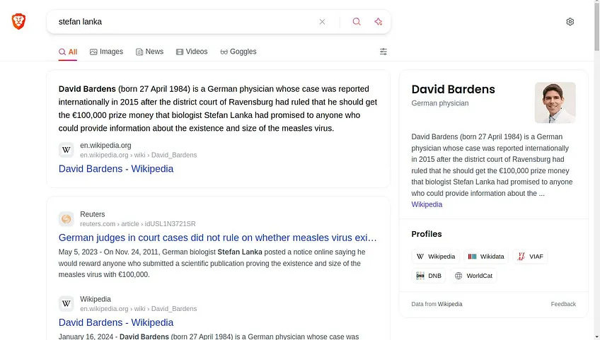Click the David Bardens infobox title
Screen dimensions: 600x340
(453, 89)
